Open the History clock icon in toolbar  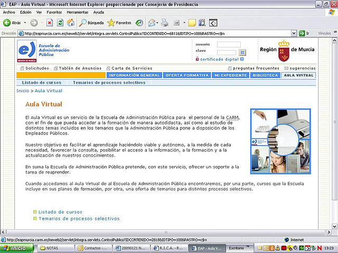(139, 23)
